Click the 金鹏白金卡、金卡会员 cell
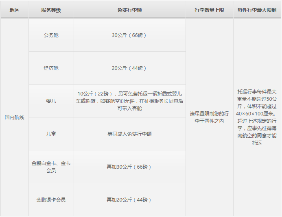282x217 pixels. (51, 167)
